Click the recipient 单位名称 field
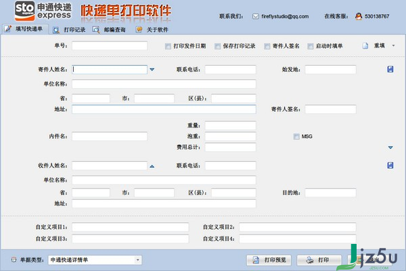Screen dimensions: 406x271 164,180
